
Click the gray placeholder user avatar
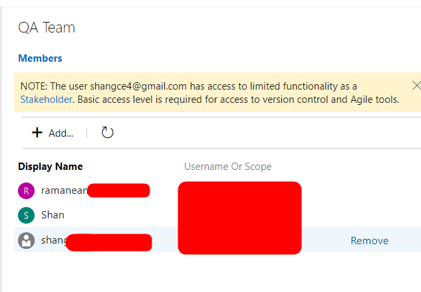[x=27, y=240]
